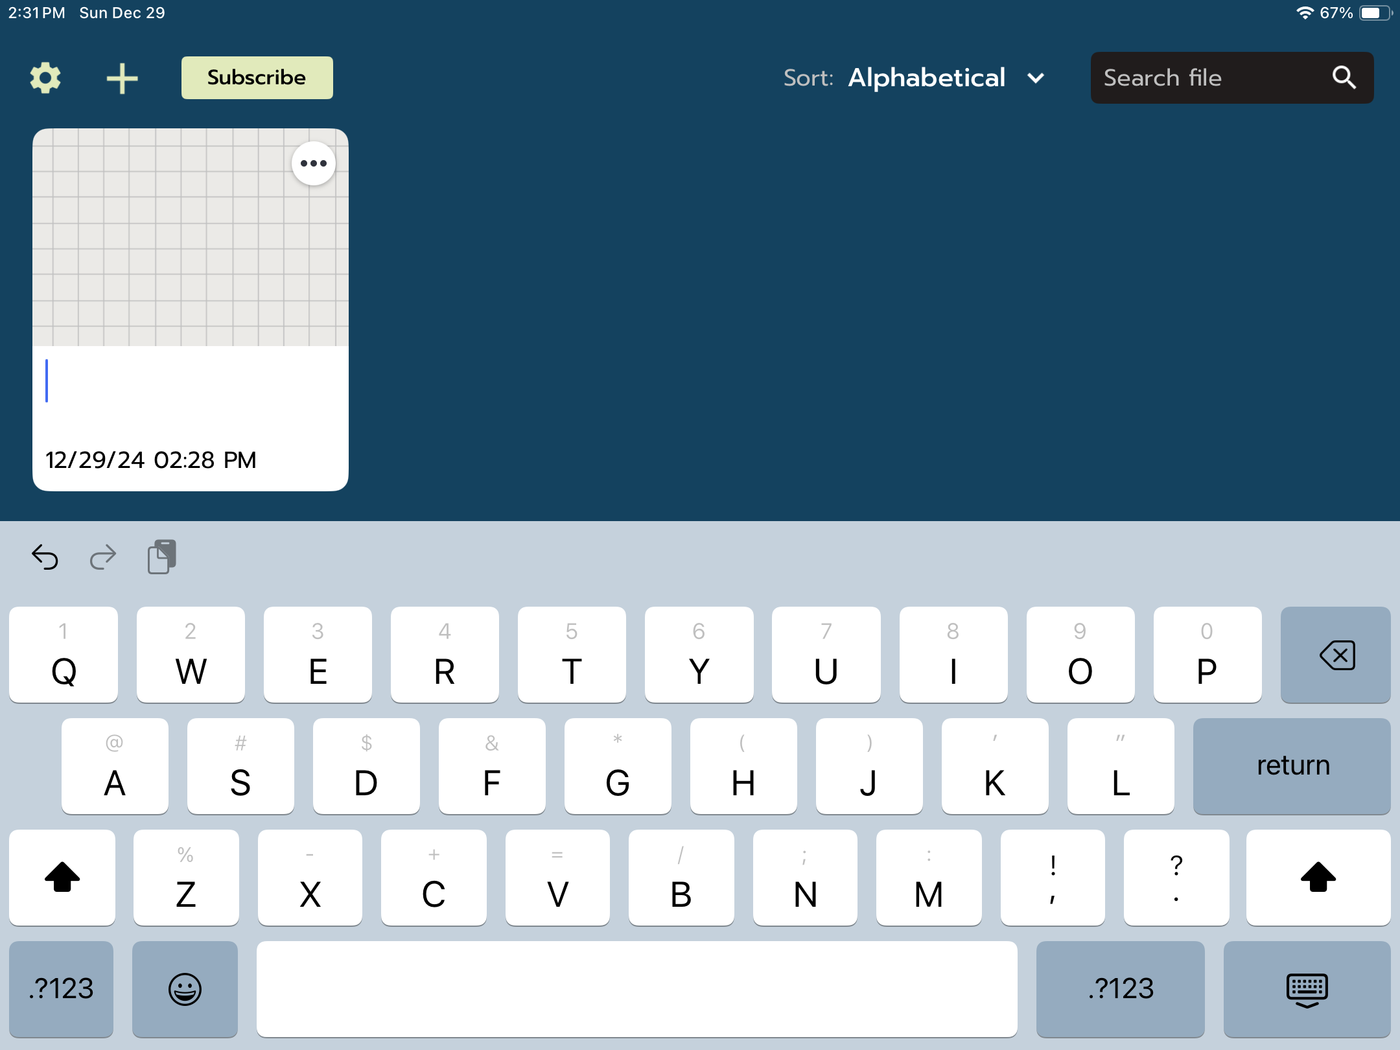Viewport: 1400px width, 1050px height.
Task: Tap the redo arrow above the keyboard
Action: tap(102, 557)
